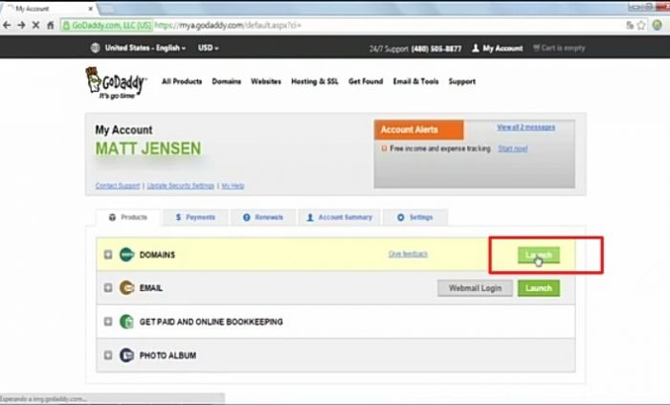Switch to the Account Summary tab
This screenshot has width=670, height=405.
click(339, 217)
